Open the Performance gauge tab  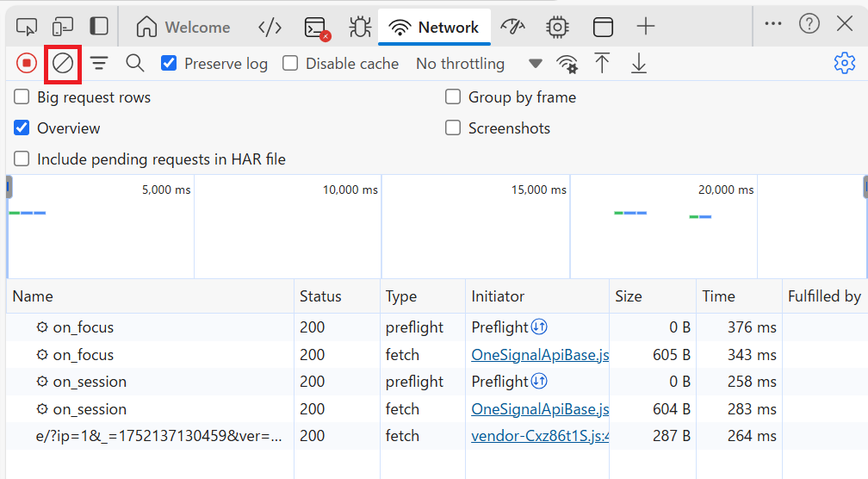point(512,27)
